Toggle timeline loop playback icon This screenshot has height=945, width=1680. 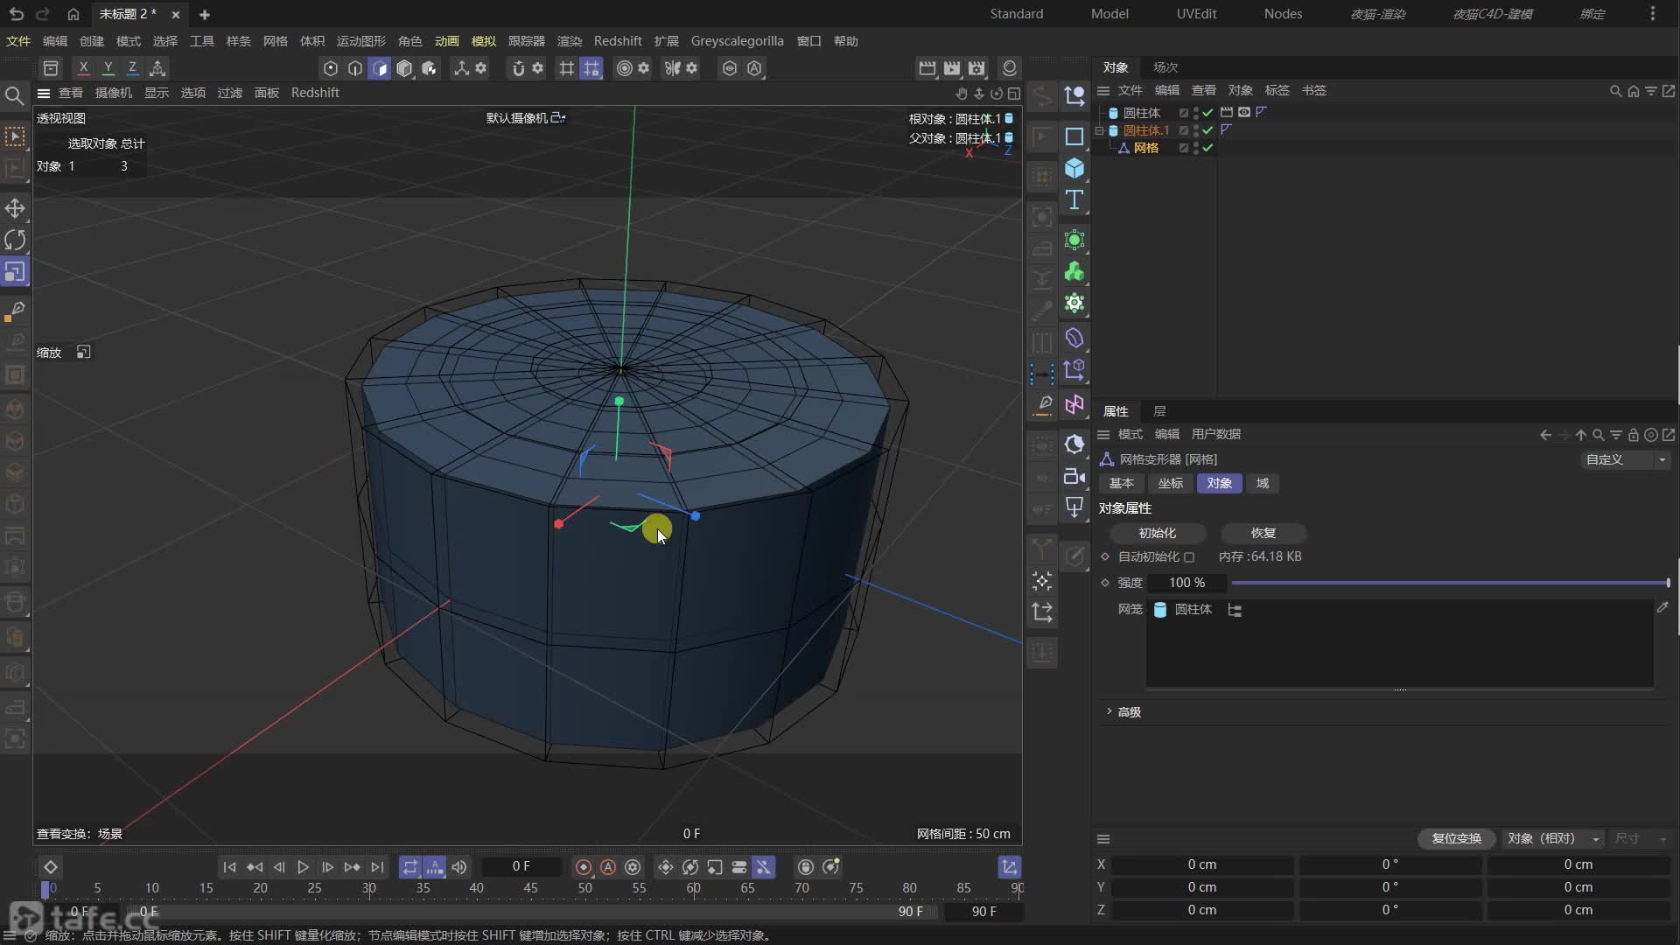click(x=409, y=867)
